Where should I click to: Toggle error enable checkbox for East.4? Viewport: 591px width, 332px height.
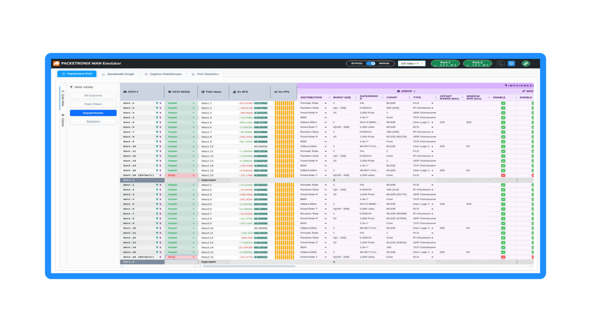[503, 118]
